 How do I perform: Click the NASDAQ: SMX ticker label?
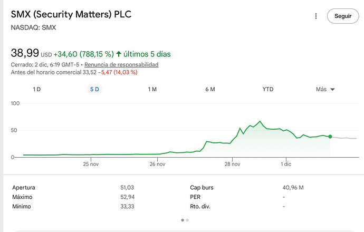click(33, 27)
